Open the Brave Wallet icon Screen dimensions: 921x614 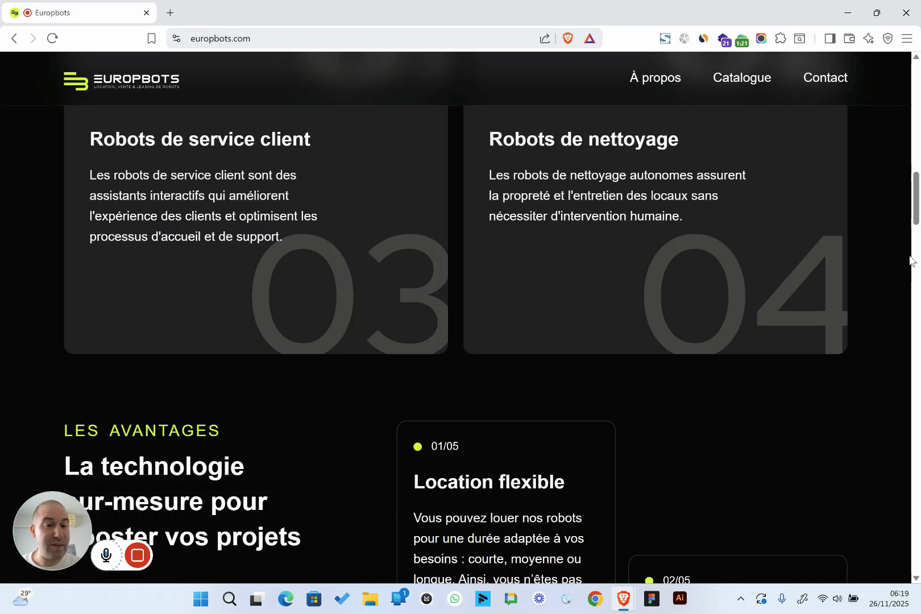pyautogui.click(x=849, y=38)
